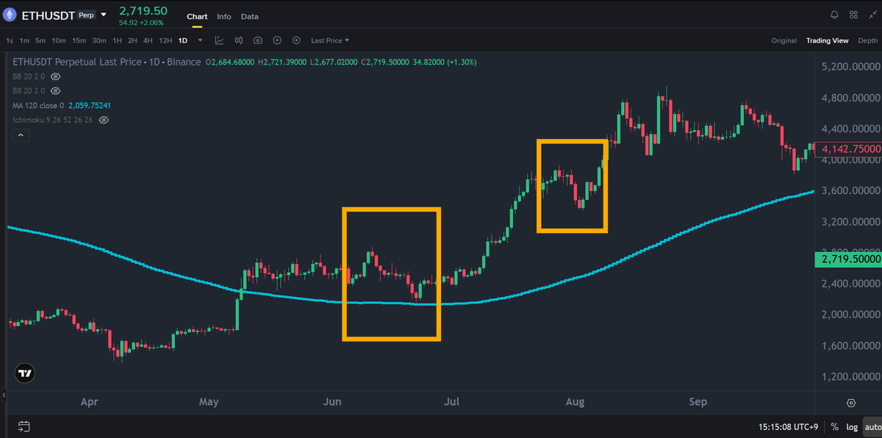Viewport: 882px width, 438px height.
Task: Show the hidden Ichimoku indicator
Action: tap(104, 119)
